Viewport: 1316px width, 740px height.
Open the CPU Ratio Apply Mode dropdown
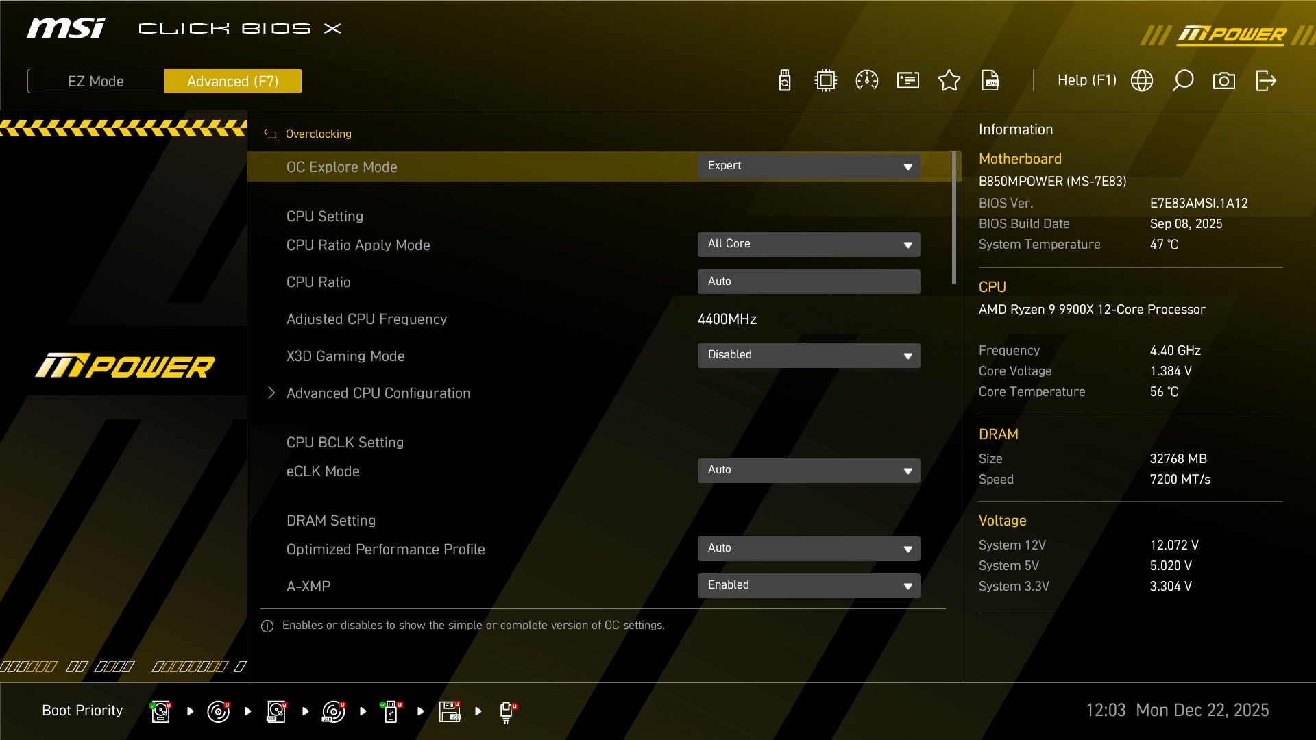[809, 244]
